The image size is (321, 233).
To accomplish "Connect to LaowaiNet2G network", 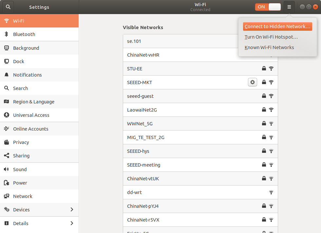I will 200,110.
